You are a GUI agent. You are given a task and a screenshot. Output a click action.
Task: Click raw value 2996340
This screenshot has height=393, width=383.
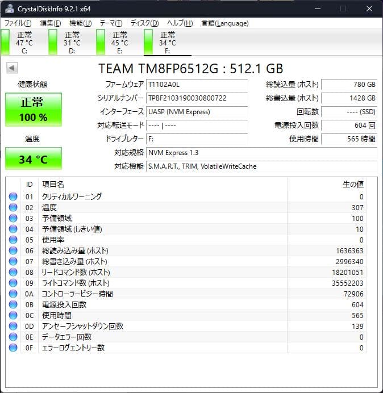click(x=349, y=261)
